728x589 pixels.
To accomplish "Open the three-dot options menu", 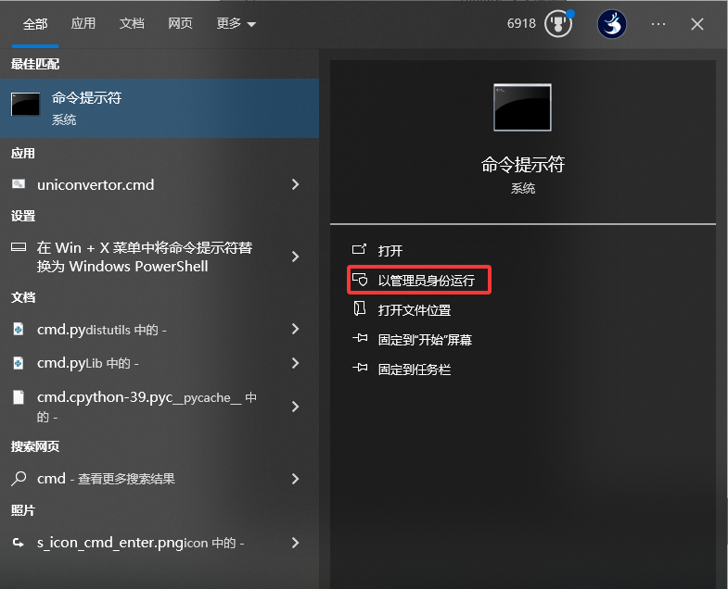I will click(658, 24).
